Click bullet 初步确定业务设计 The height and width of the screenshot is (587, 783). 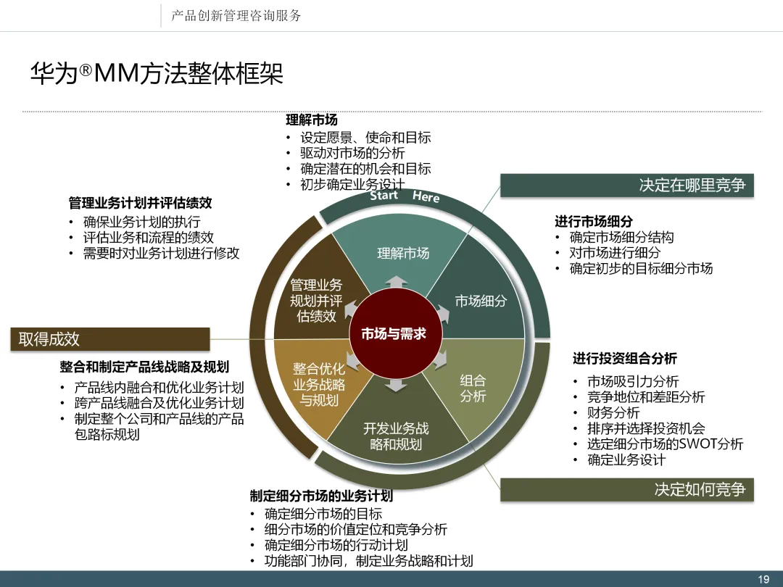click(352, 184)
